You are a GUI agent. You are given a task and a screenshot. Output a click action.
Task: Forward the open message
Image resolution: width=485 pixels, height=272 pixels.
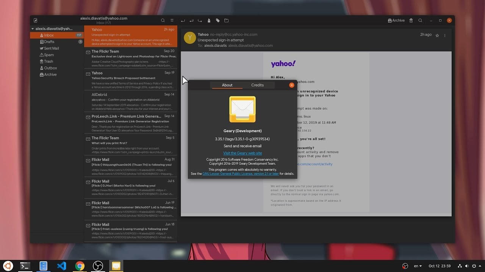[200, 20]
